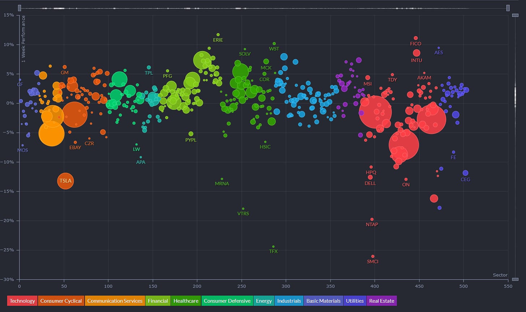Click the HSIC ticker label
Screen dimensions: 526x312
(x=265, y=147)
